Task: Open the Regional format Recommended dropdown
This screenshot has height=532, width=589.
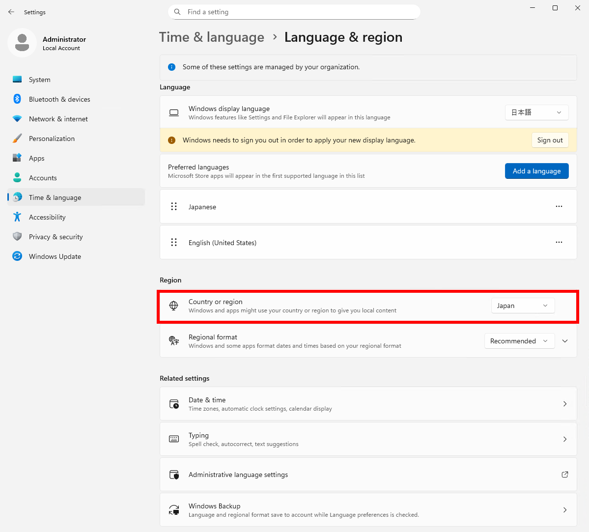Action: tap(519, 341)
